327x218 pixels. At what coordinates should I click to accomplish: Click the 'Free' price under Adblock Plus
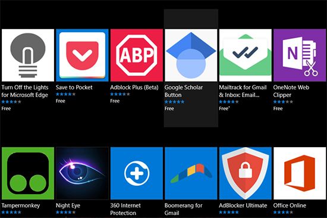[x=115, y=101]
